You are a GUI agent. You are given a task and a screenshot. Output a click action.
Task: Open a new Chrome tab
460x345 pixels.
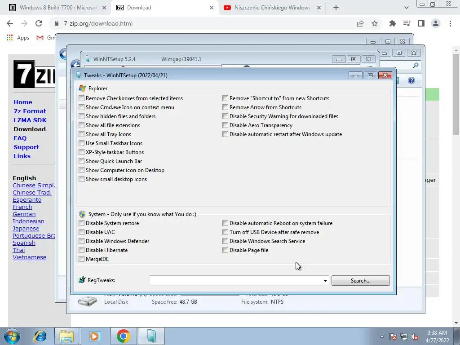(x=336, y=8)
